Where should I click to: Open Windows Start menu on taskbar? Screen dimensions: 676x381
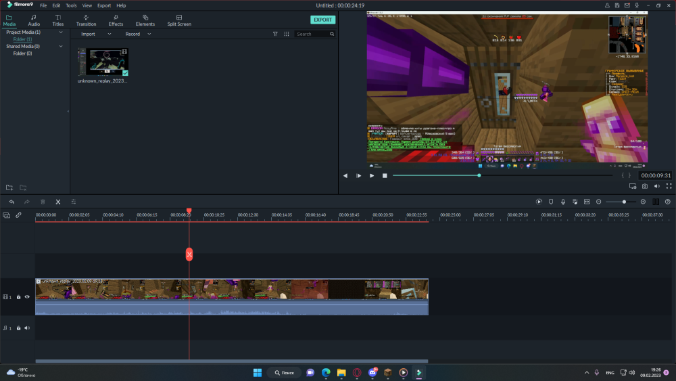click(258, 373)
